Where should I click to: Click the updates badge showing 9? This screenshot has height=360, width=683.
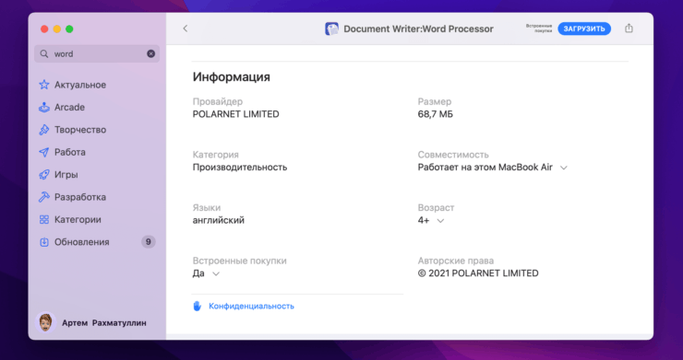[148, 242]
